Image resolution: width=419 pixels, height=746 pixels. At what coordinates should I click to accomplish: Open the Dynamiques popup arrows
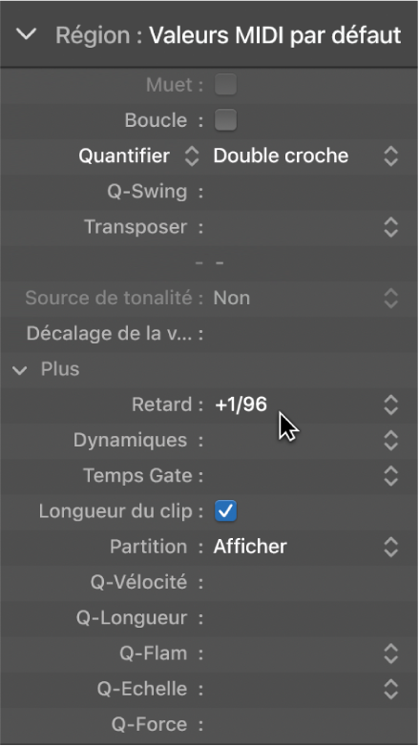(390, 441)
